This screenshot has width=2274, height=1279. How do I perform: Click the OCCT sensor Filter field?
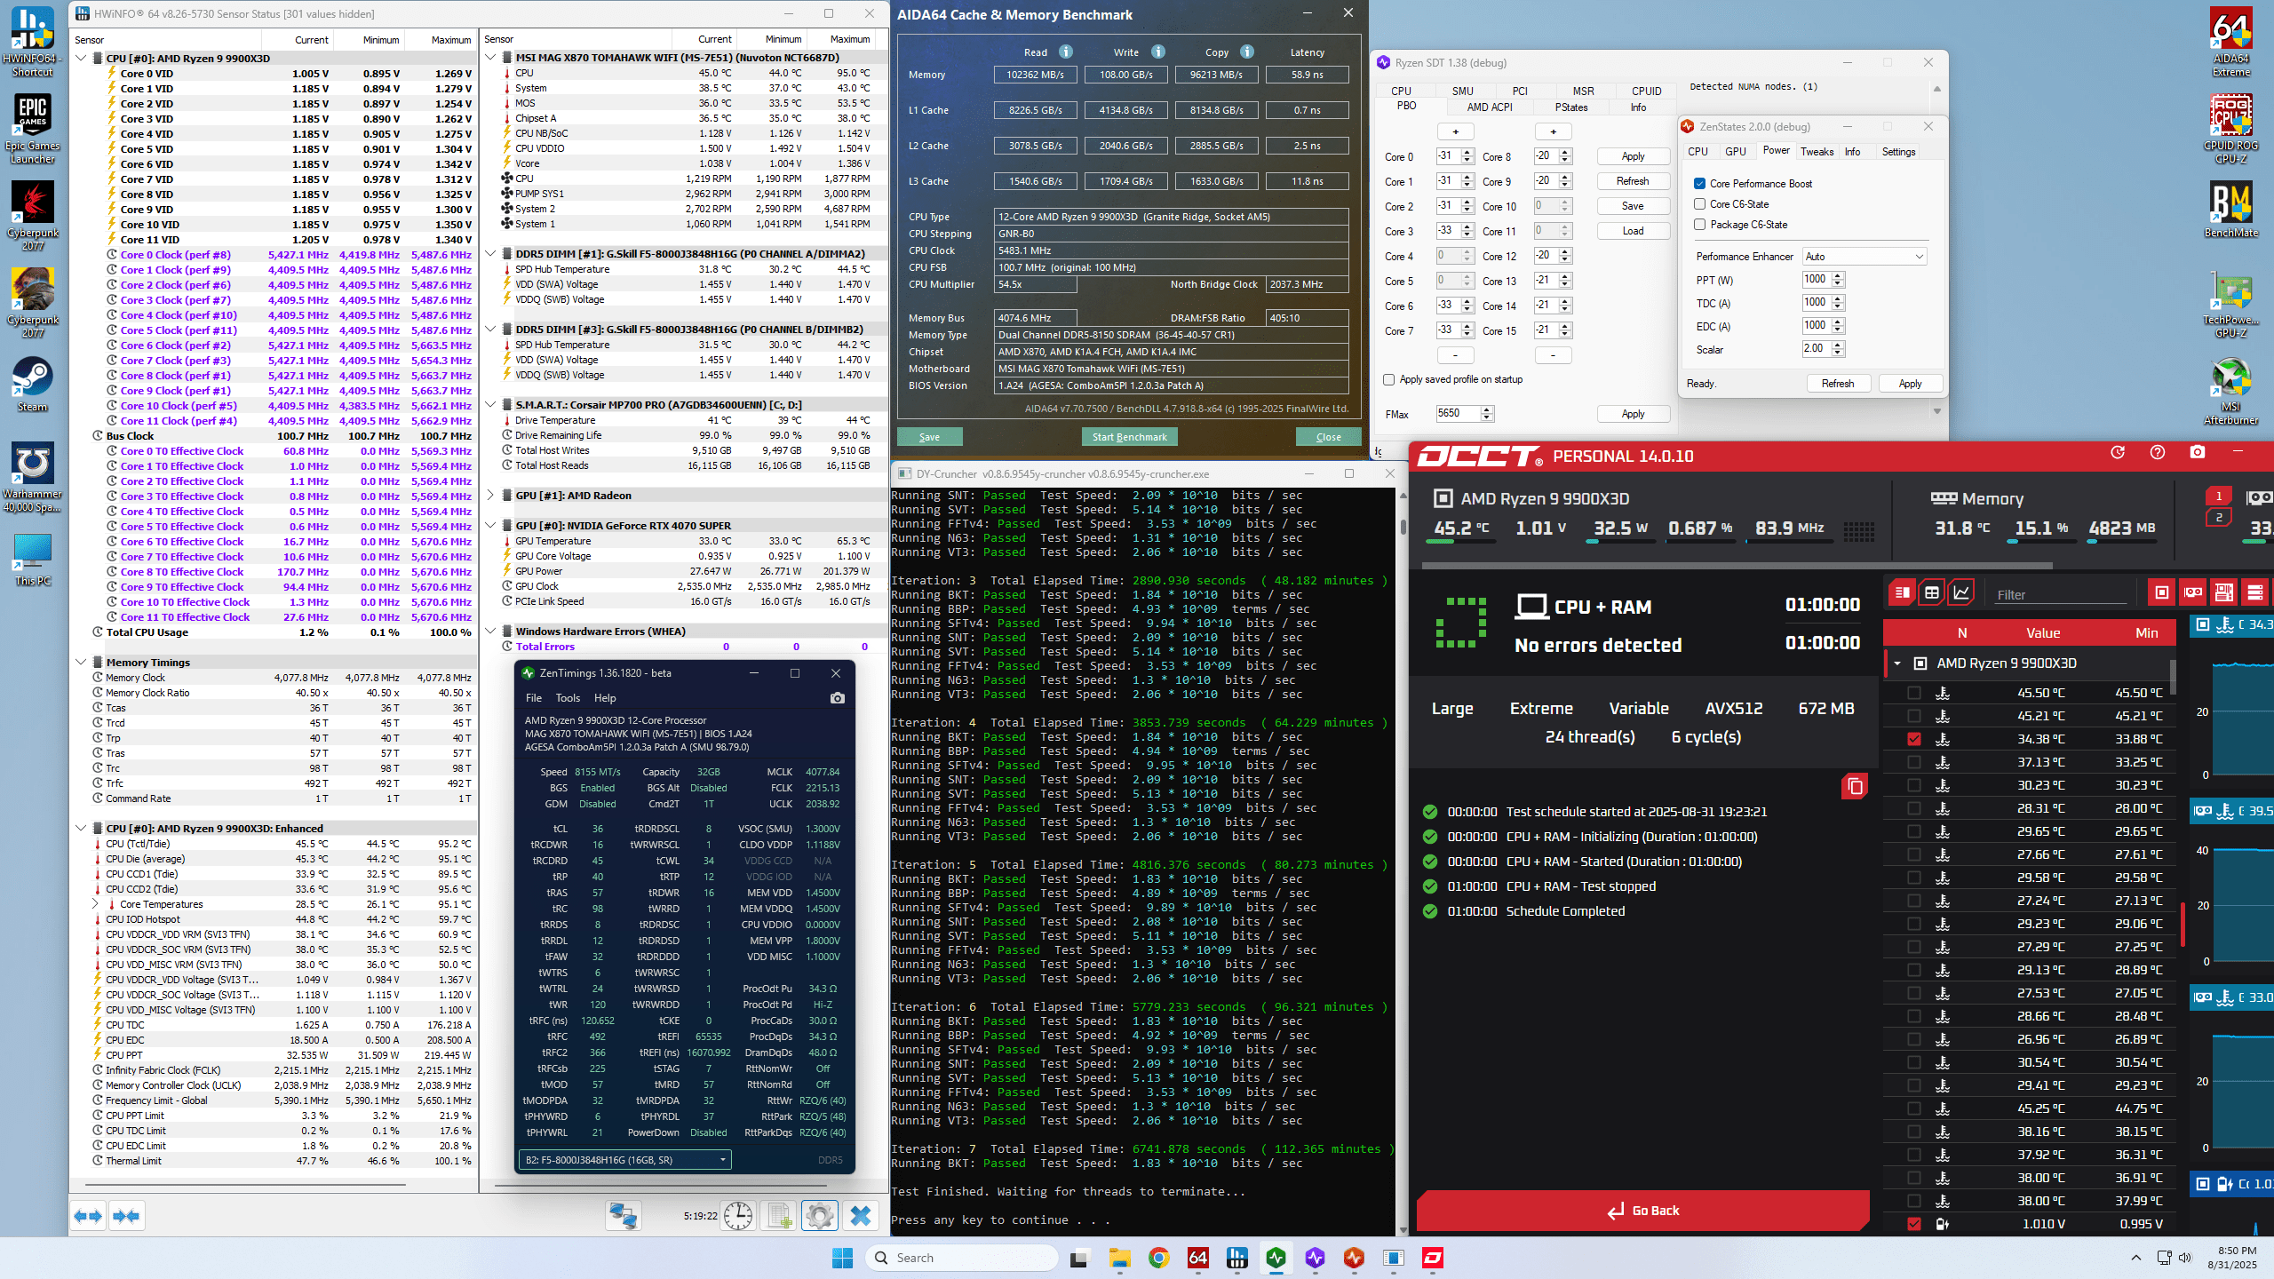(x=2061, y=595)
